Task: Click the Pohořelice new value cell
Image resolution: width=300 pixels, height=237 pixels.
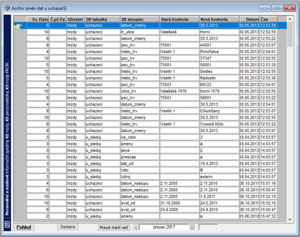Action: (x=219, y=52)
